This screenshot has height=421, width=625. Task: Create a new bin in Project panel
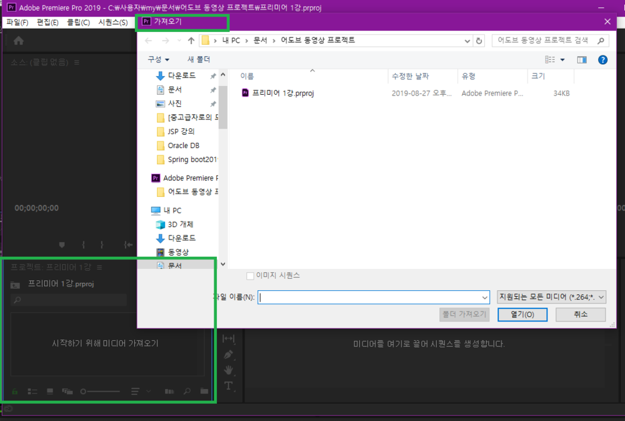tap(204, 391)
